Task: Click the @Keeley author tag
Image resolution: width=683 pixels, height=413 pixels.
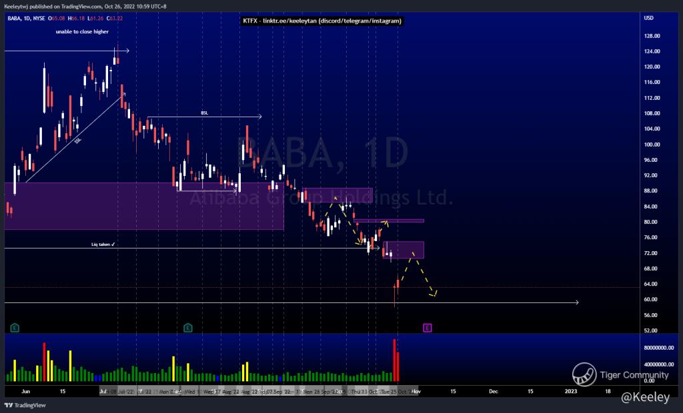Action: coord(645,397)
